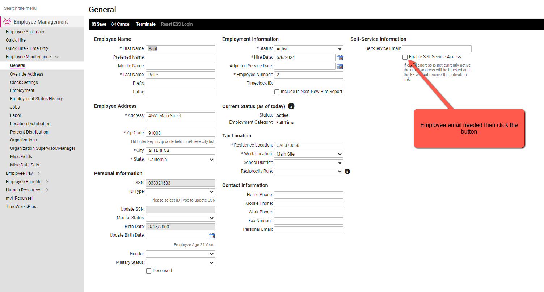The width and height of the screenshot is (544, 292).
Task: Open the Hire Date calendar picker
Action: pyautogui.click(x=340, y=57)
